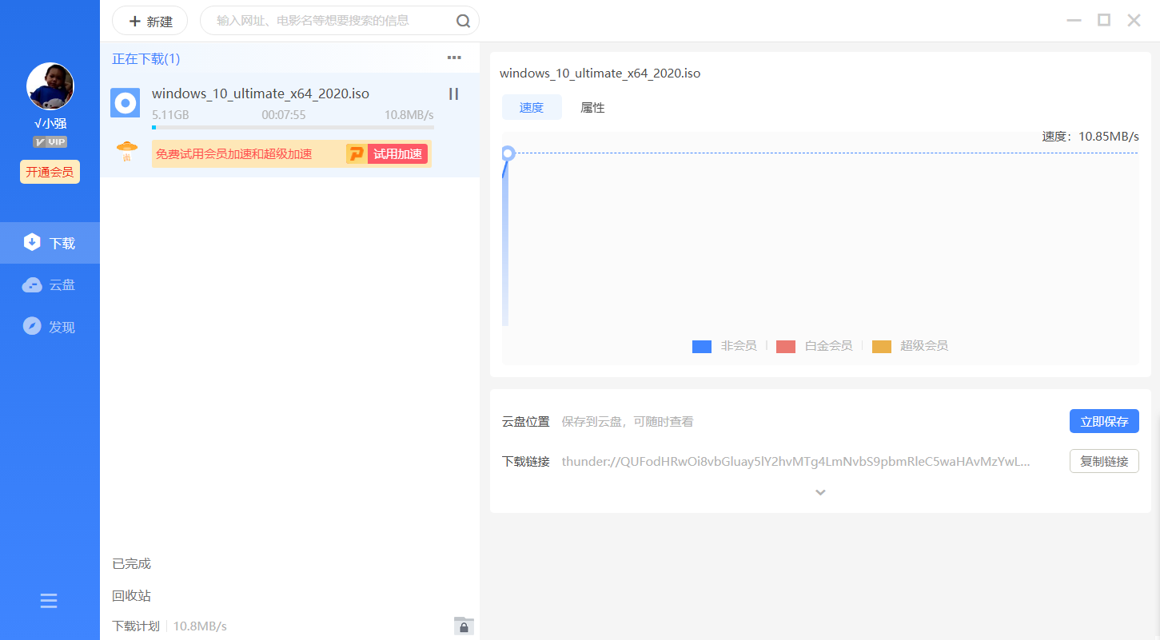
Task: Click the 试用加速 button
Action: click(x=397, y=154)
